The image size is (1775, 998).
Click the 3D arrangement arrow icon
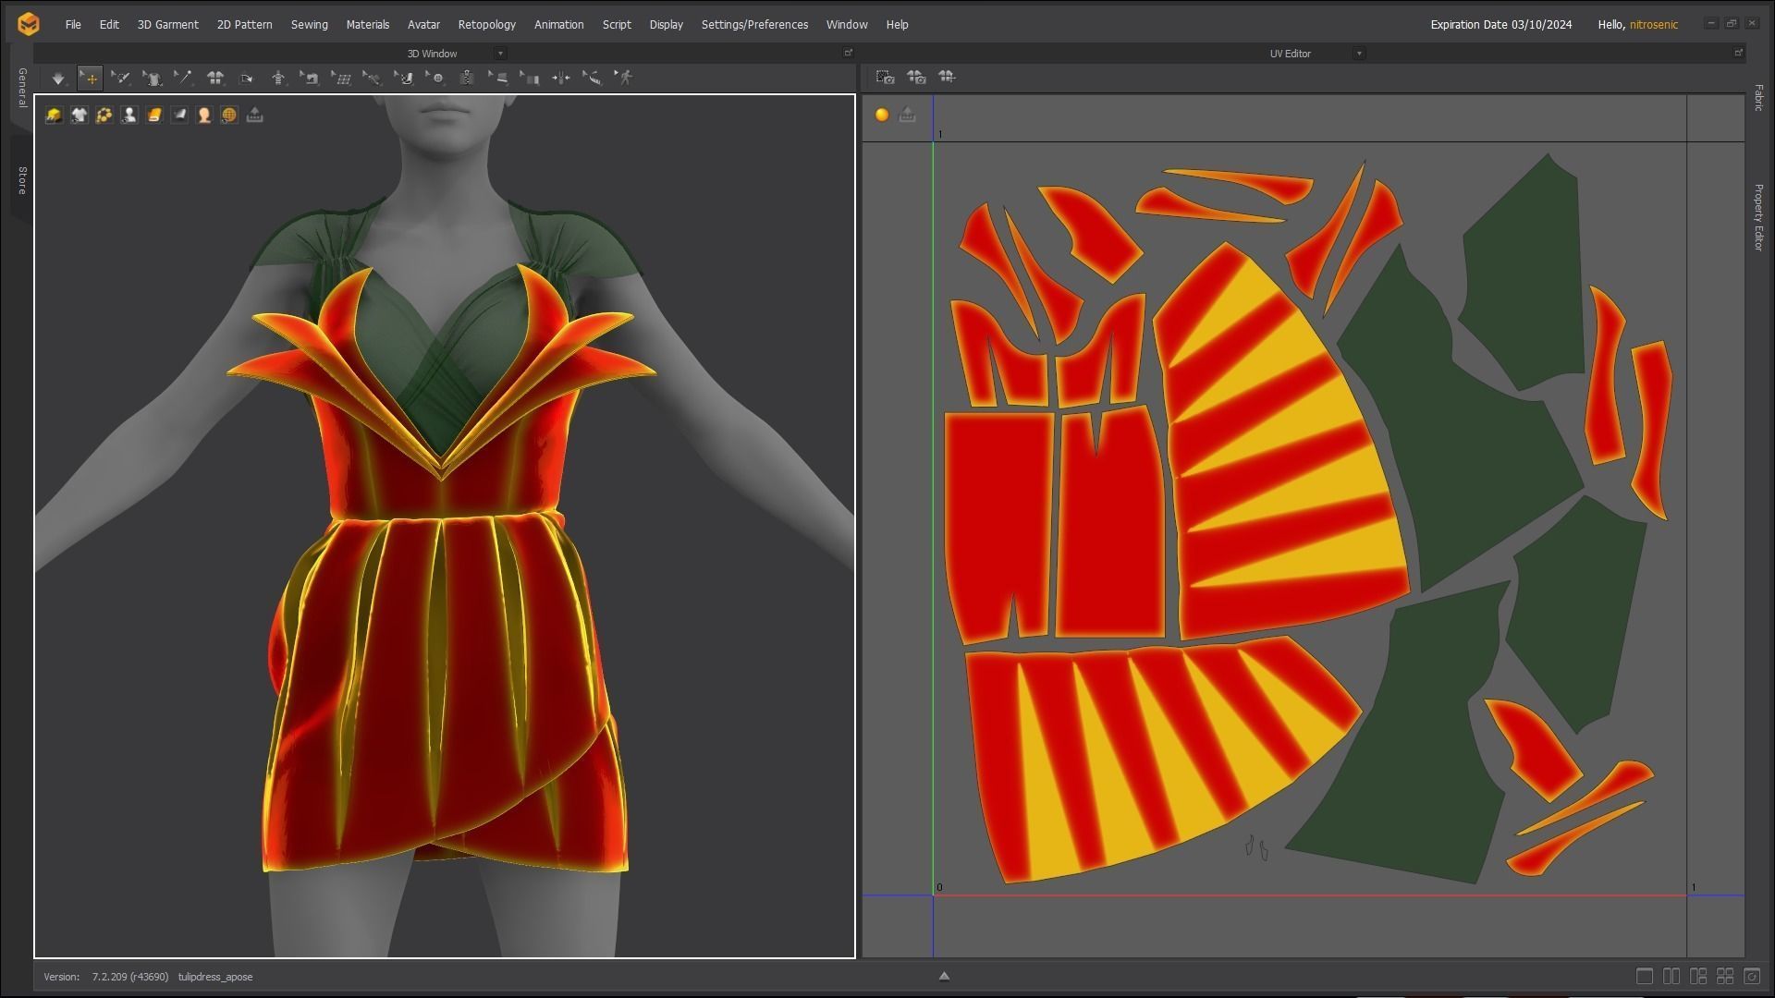point(247,79)
